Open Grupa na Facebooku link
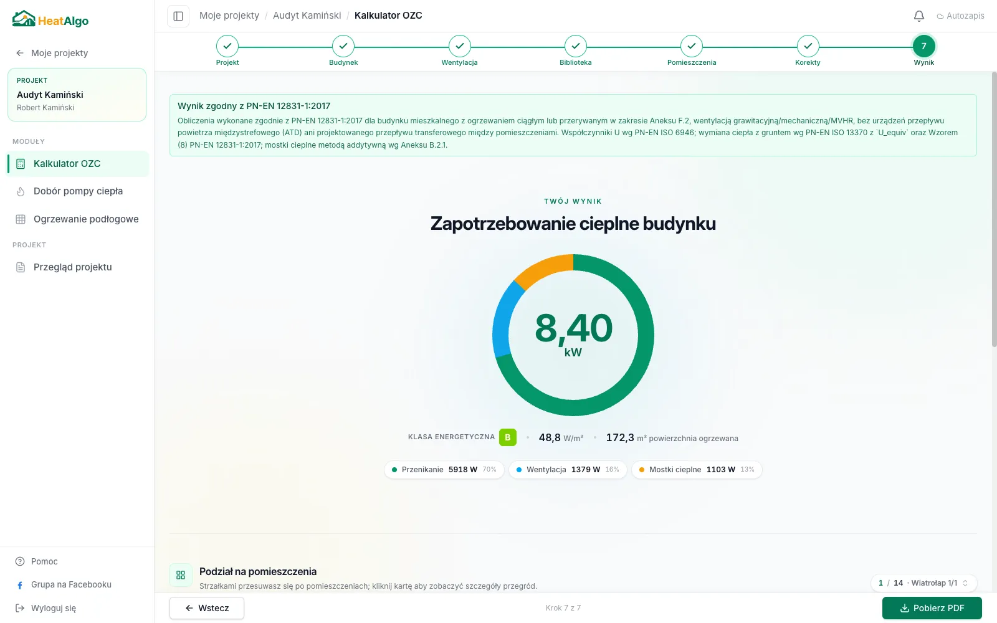Image resolution: width=997 pixels, height=623 pixels. pos(64,585)
